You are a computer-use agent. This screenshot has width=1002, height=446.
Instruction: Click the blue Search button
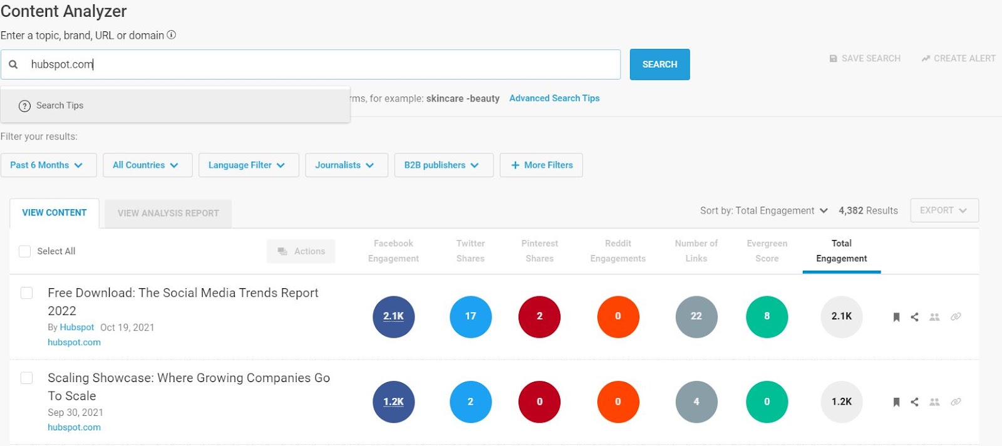660,65
